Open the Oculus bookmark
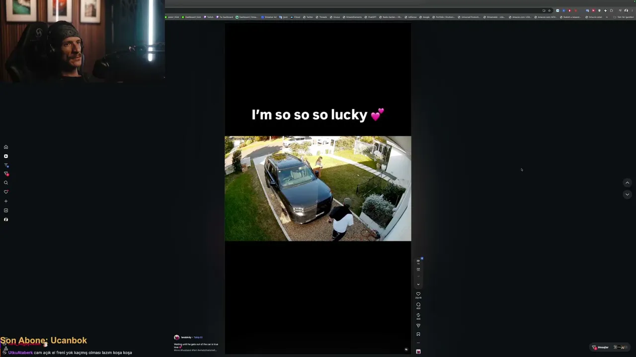 (x=335, y=17)
